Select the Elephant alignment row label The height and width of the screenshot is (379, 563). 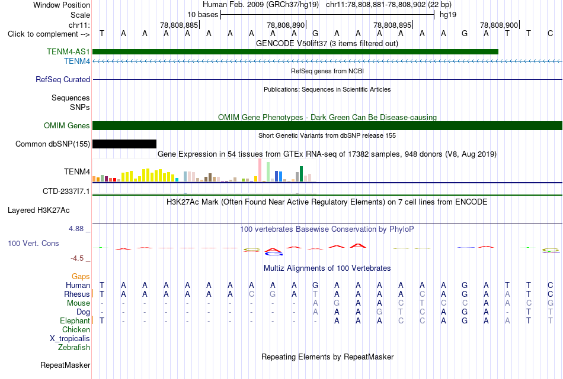[x=75, y=321]
